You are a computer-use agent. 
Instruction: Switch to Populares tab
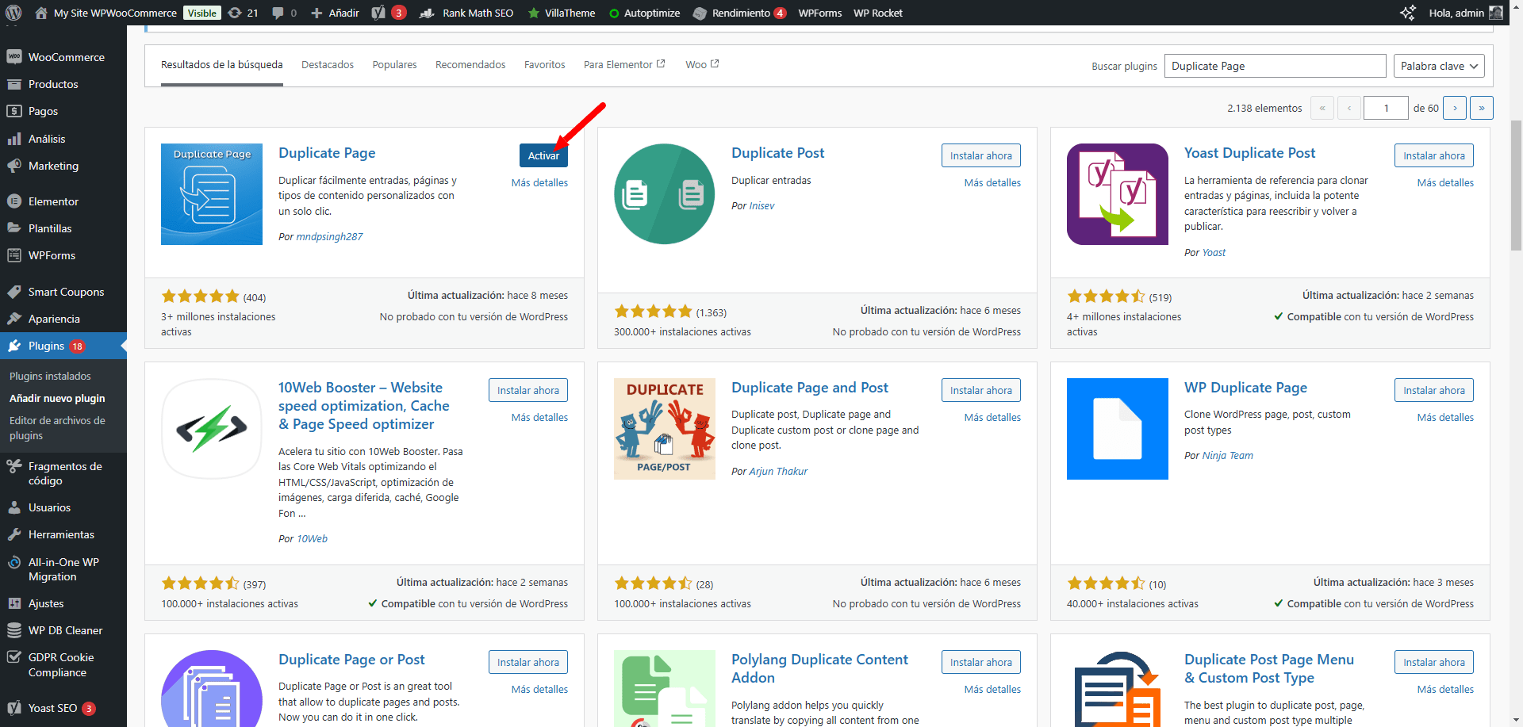pyautogui.click(x=394, y=65)
